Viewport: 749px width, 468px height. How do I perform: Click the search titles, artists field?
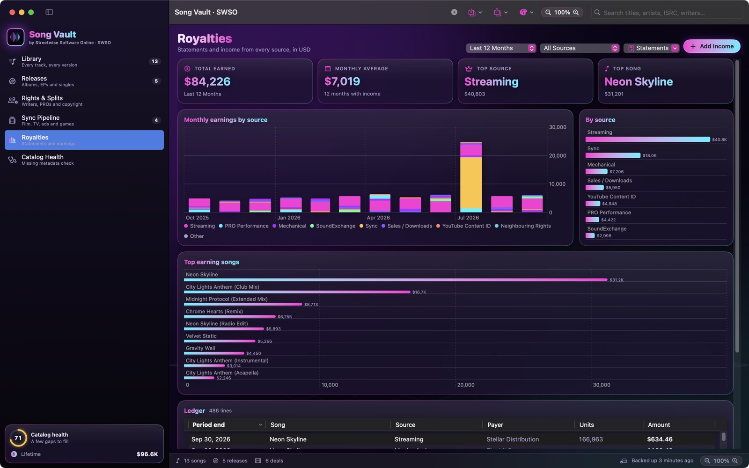pos(667,13)
